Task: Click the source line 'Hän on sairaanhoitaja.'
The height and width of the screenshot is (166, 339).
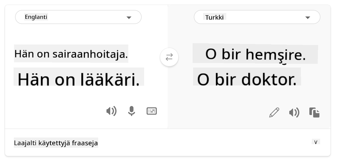Action: (71, 54)
